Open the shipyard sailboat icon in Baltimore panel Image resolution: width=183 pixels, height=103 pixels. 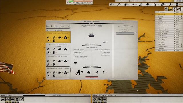click(x=7, y=99)
